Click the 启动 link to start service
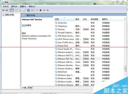Viewport: 128px width, 94px height. point(24,25)
